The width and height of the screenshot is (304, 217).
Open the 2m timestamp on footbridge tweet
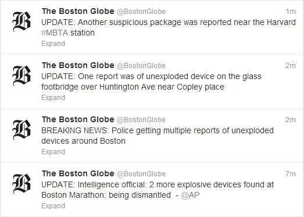click(x=290, y=66)
